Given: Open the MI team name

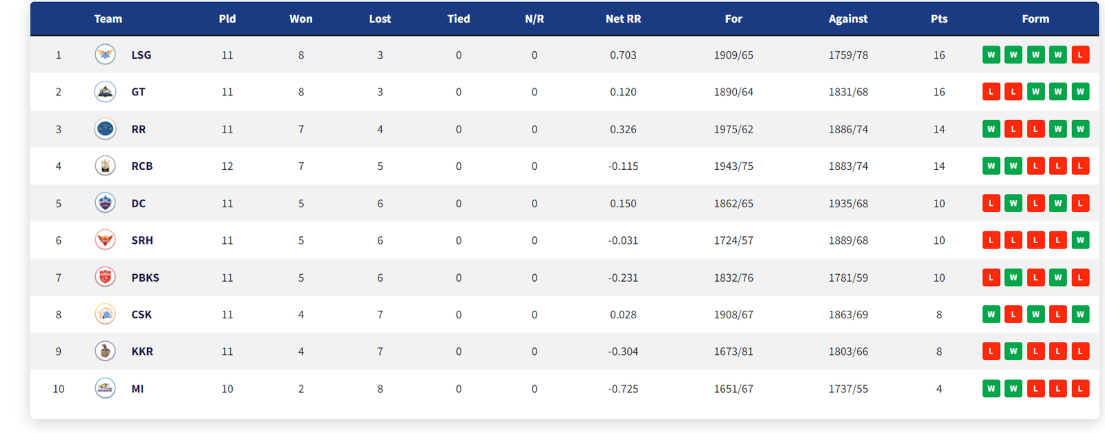Looking at the screenshot, I should pos(137,389).
